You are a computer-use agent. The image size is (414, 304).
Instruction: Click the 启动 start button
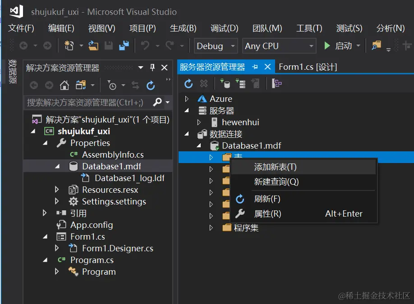(x=338, y=46)
